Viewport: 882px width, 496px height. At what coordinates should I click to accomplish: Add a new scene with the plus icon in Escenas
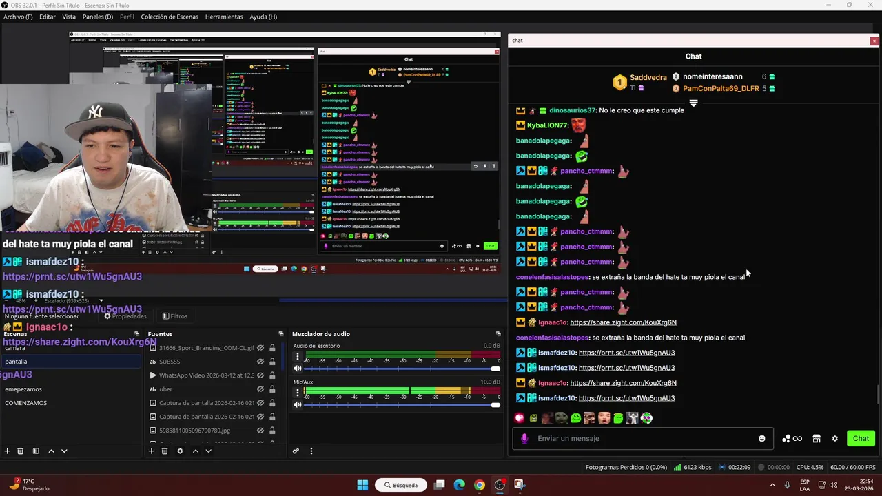pyautogui.click(x=7, y=451)
